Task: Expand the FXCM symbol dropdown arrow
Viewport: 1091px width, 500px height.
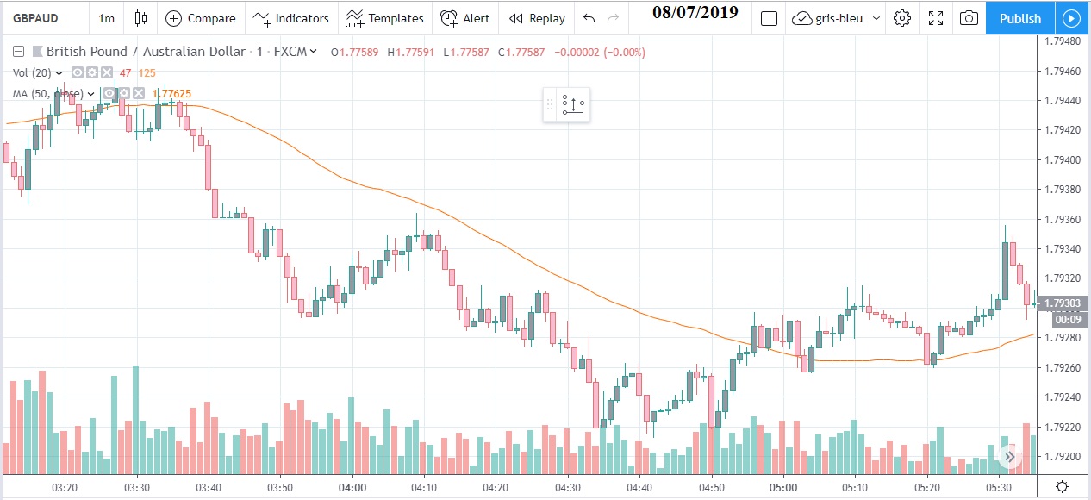Action: coord(313,52)
